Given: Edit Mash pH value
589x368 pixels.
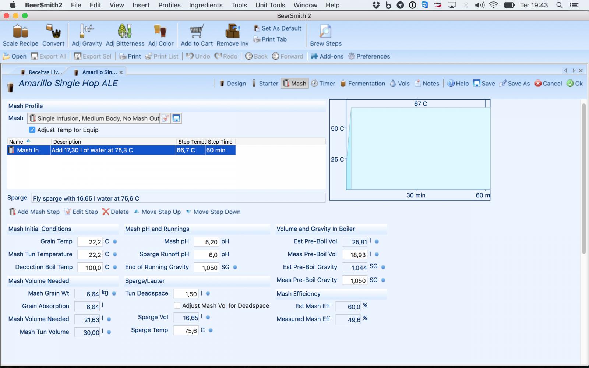Looking at the screenshot, I should (207, 242).
